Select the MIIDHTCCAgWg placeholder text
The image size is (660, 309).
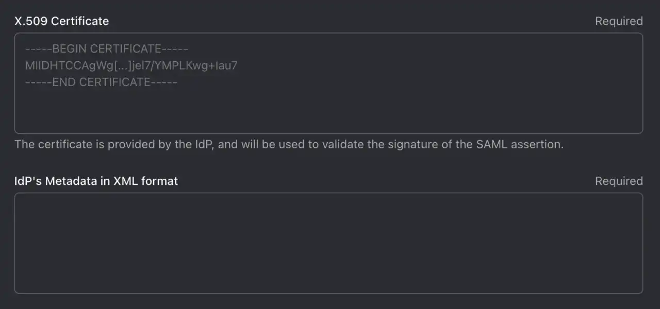pyautogui.click(x=131, y=65)
